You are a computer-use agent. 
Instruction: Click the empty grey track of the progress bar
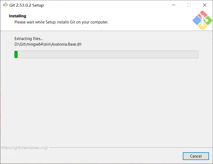pos(107,54)
